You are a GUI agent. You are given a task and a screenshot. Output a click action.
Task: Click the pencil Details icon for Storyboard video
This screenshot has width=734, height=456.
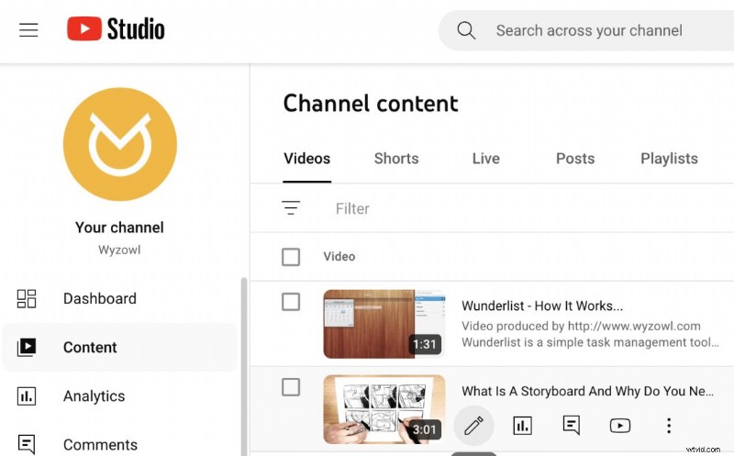tap(473, 426)
